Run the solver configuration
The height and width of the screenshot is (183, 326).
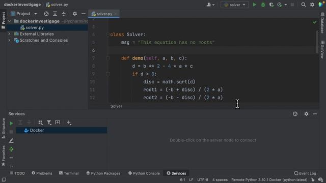tap(254, 5)
